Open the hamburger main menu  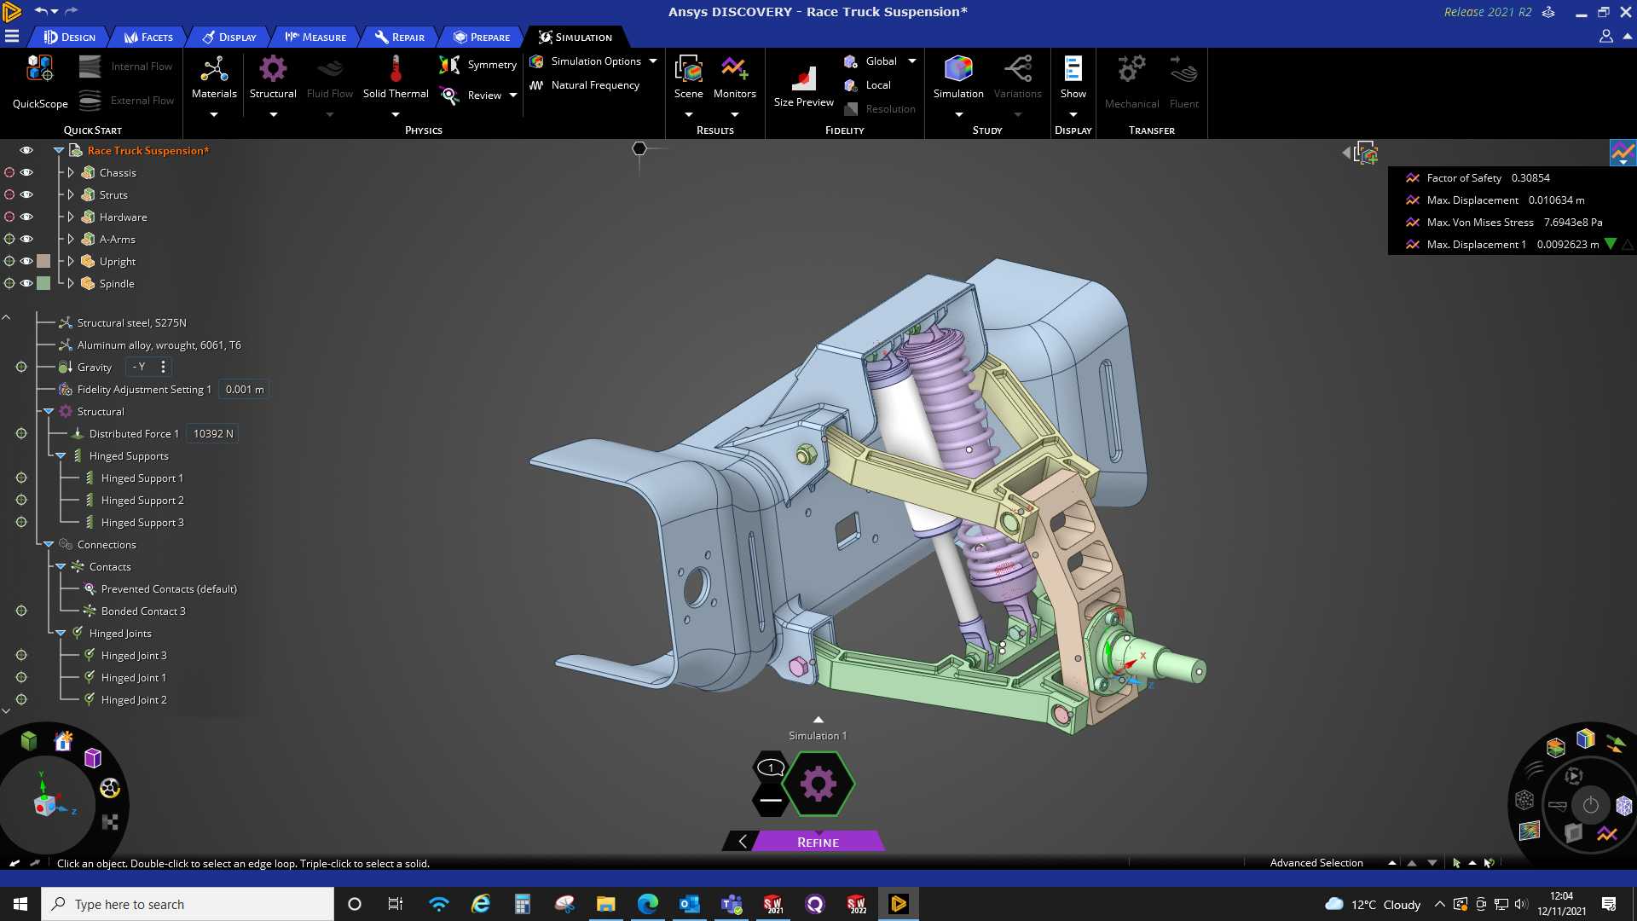(12, 37)
